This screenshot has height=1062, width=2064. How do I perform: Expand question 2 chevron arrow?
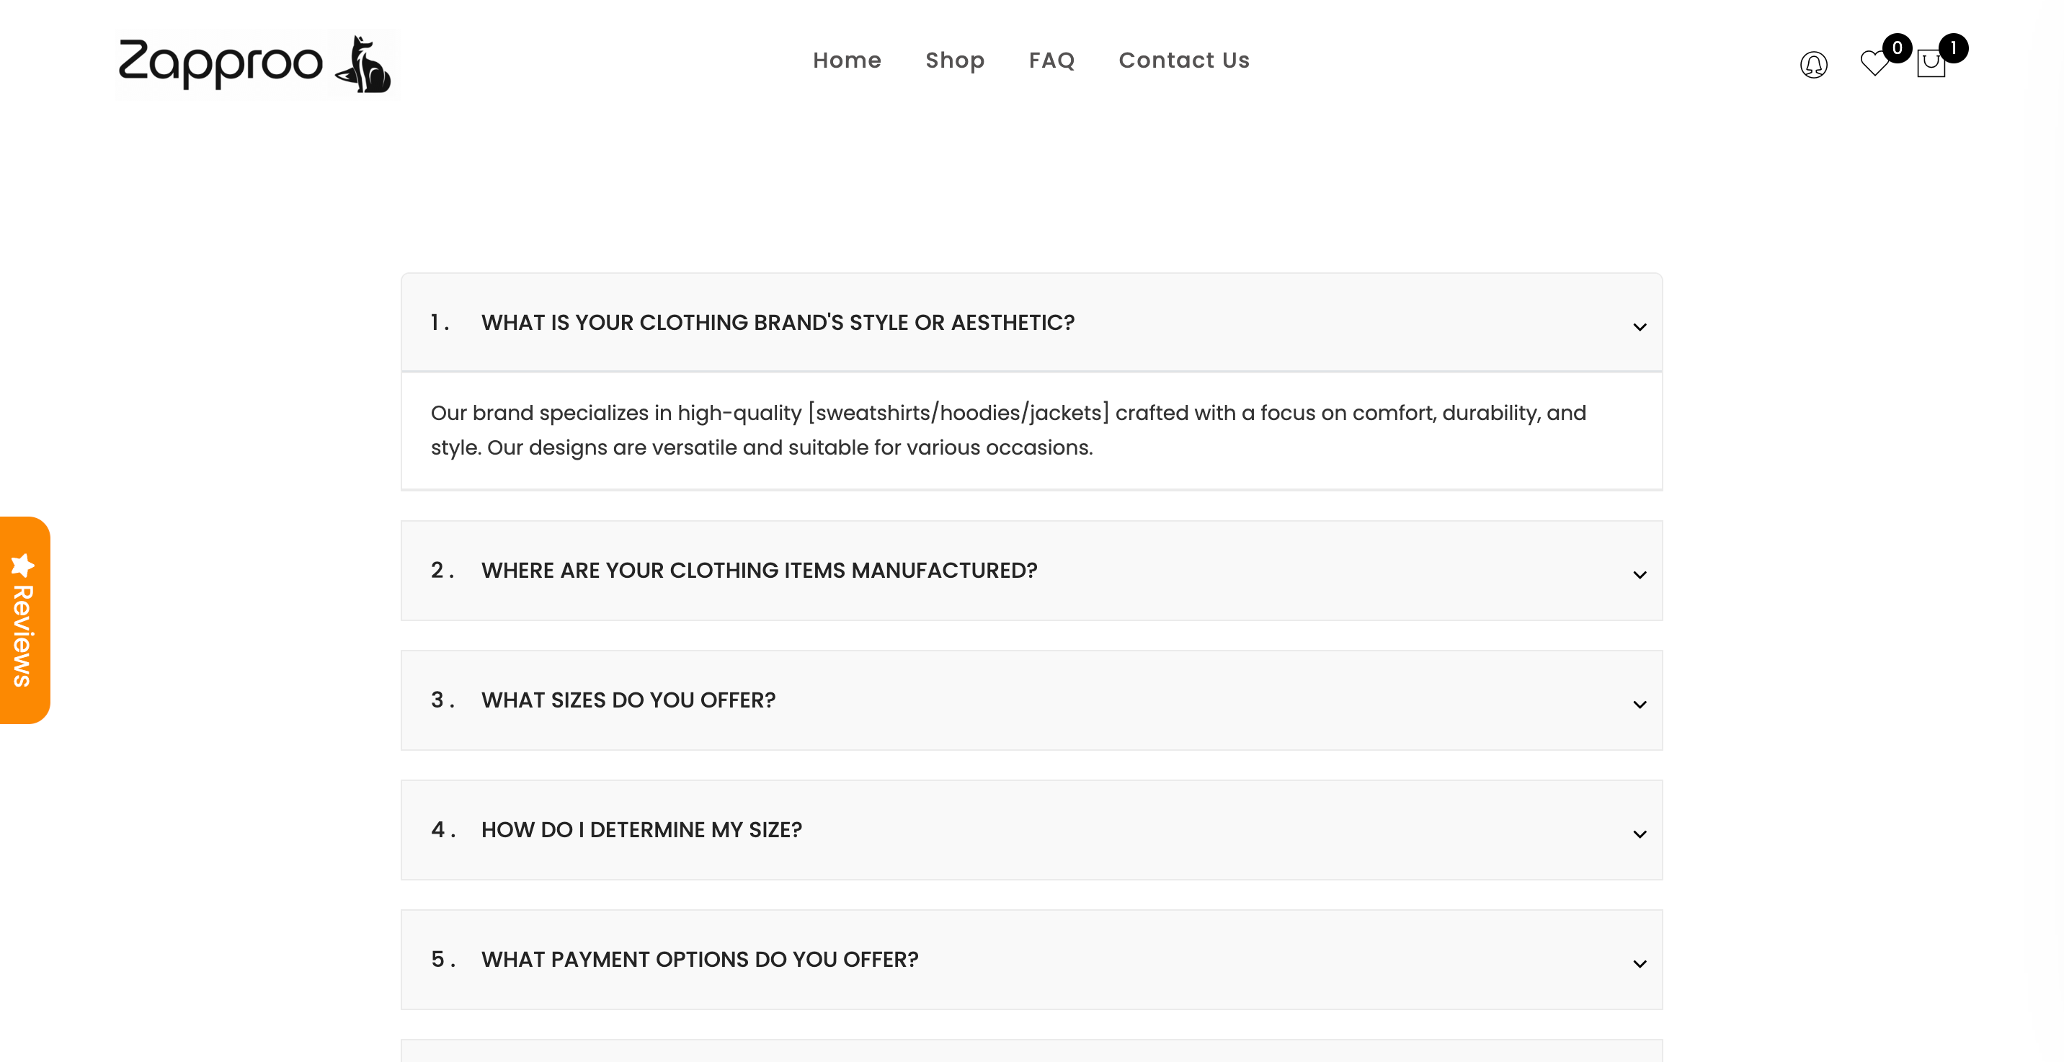(x=1640, y=574)
